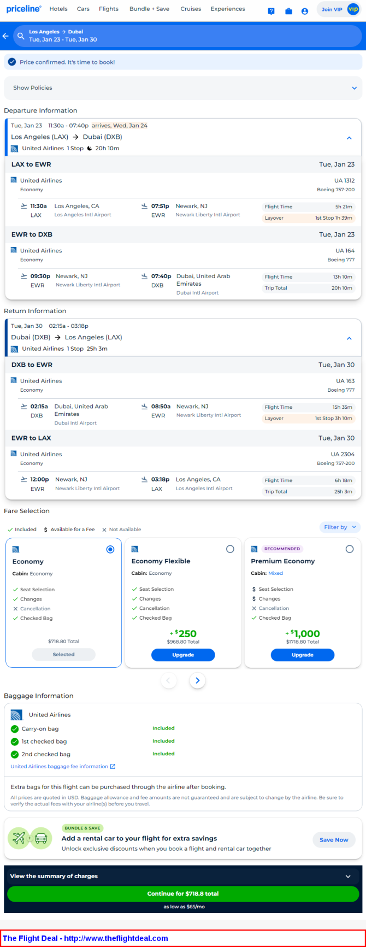
Task: Go back using the left arrow icon
Action: (x=6, y=36)
